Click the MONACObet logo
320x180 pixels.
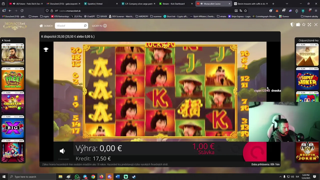pos(15,26)
